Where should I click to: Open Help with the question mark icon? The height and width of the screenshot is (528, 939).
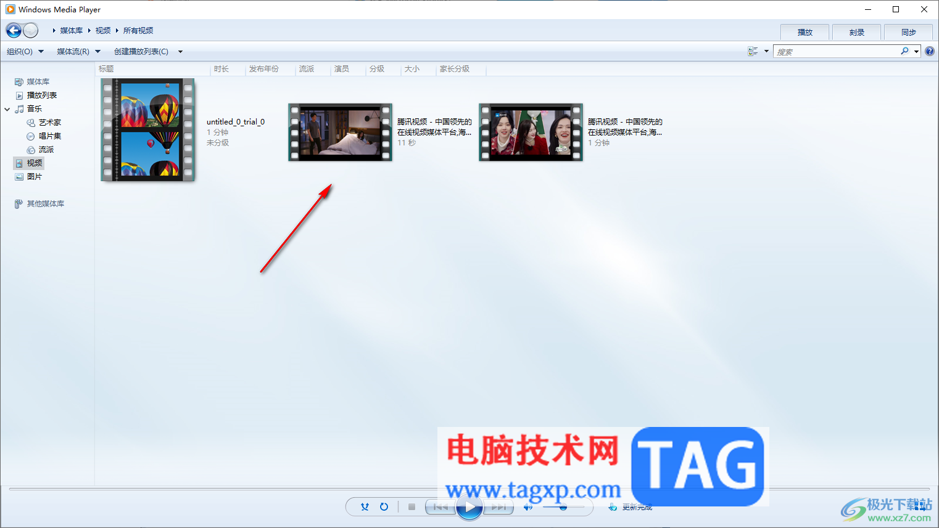coord(930,52)
